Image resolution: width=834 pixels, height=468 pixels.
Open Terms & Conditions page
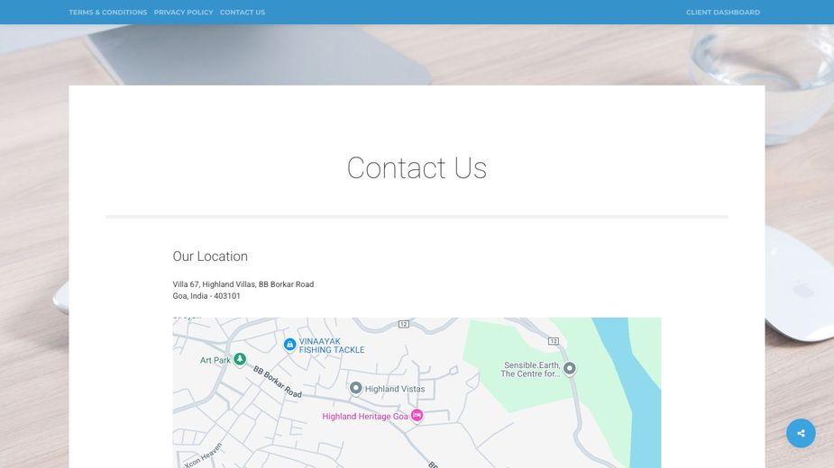108,13
